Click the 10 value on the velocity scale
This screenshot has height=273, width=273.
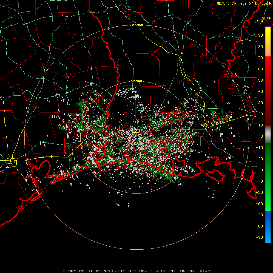pos(261,125)
